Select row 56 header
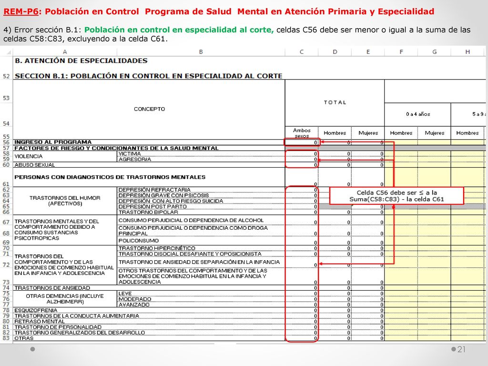Viewport: 488px width, 366px height. click(6, 142)
